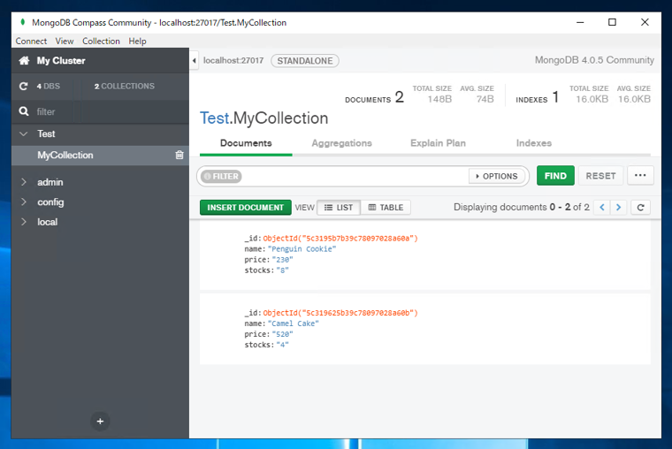Viewport: 672px width, 449px height.
Task: Click the 4 DBS counter
Action: tap(48, 86)
